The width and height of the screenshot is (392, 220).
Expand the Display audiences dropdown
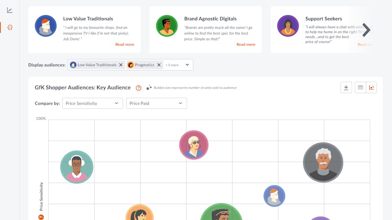tap(187, 65)
